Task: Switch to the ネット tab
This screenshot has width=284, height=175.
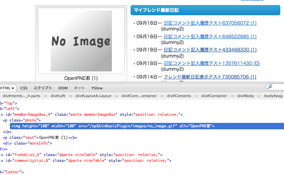Action: click(79, 88)
